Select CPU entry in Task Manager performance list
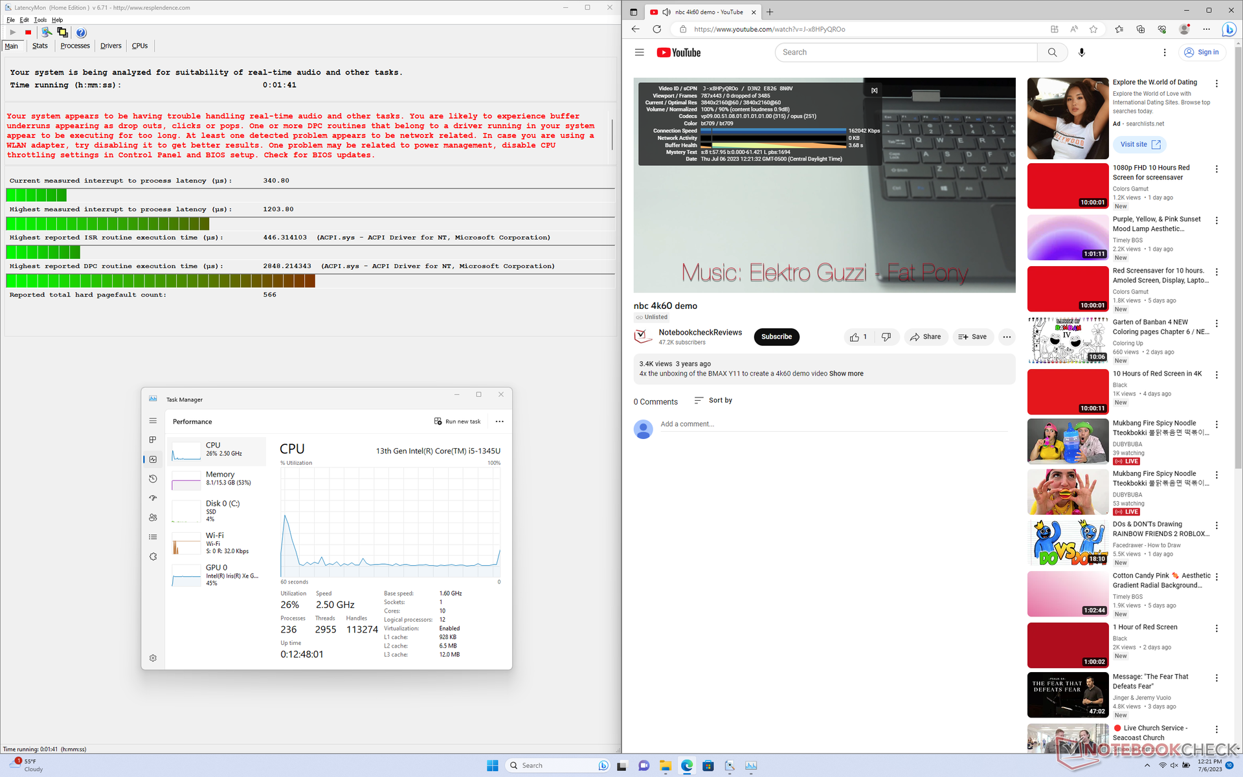The image size is (1243, 777). pyautogui.click(x=217, y=451)
